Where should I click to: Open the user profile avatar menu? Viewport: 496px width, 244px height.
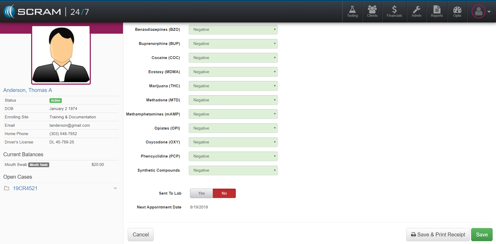[481, 11]
